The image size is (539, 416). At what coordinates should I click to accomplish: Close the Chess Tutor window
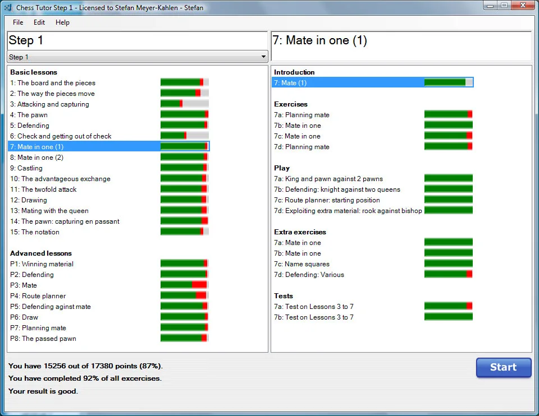point(523,6)
